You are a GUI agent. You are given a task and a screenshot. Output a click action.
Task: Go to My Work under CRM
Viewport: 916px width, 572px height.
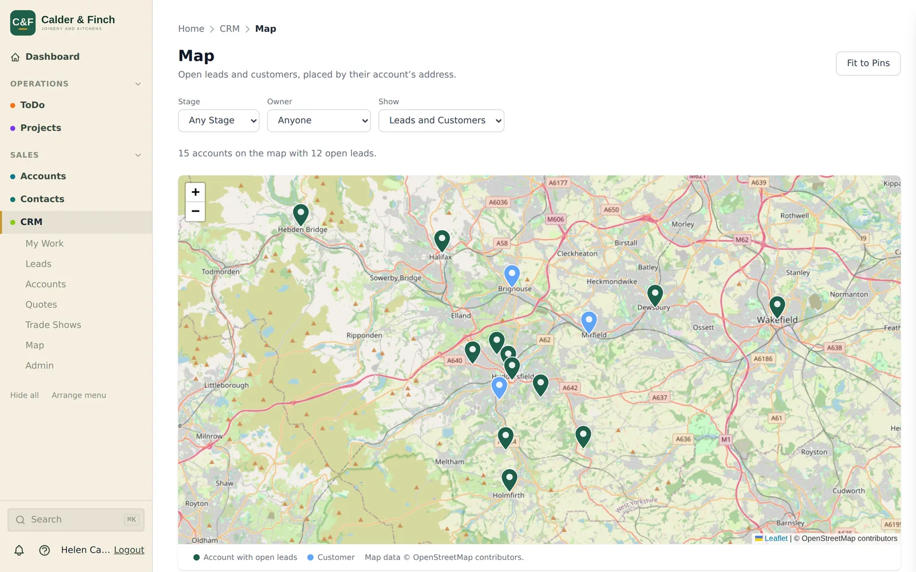click(45, 244)
